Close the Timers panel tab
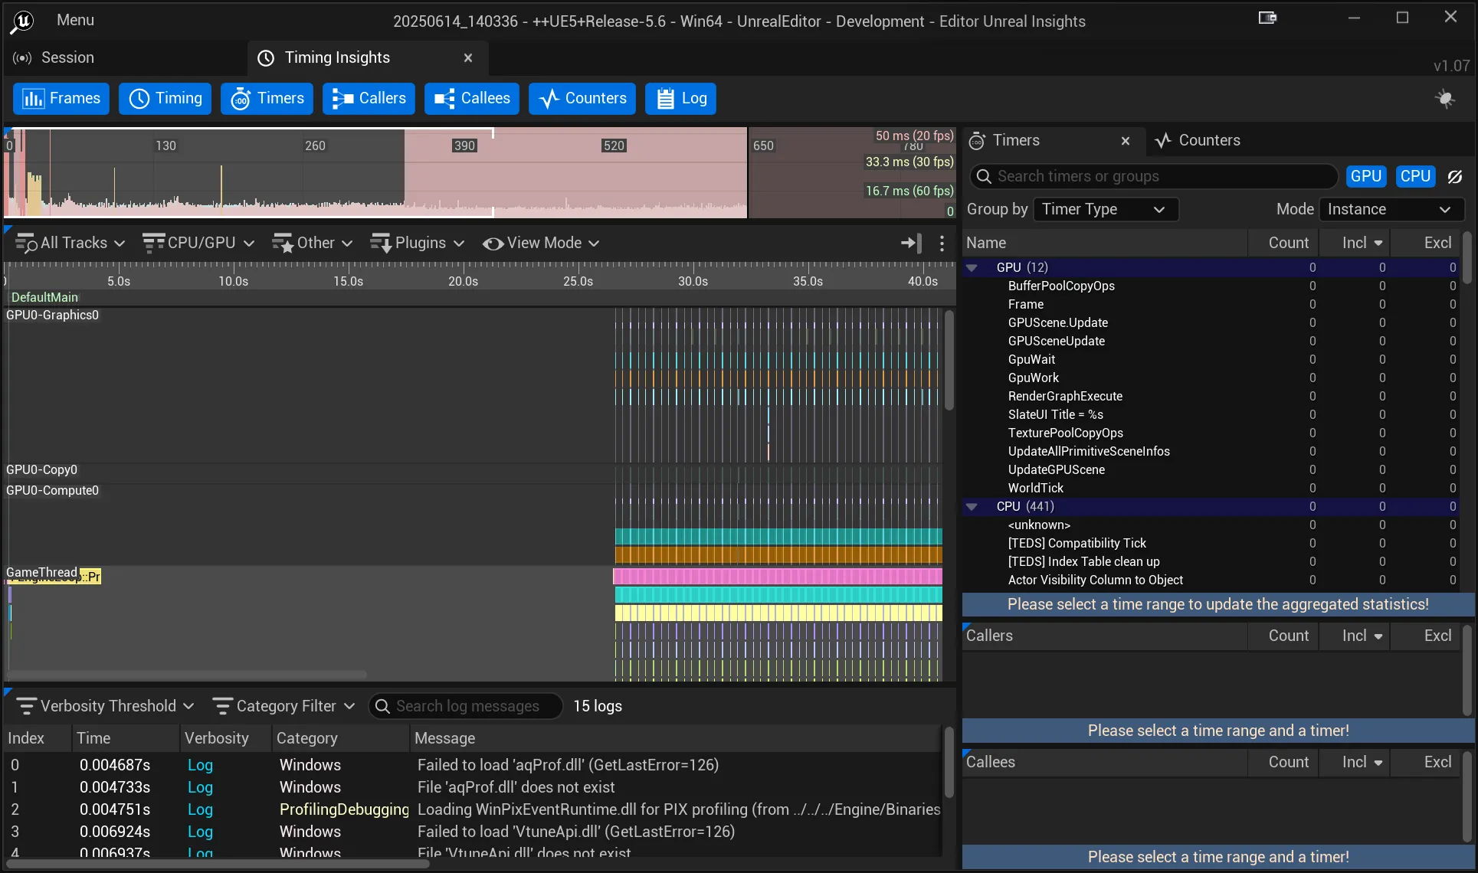Image resolution: width=1478 pixels, height=873 pixels. pyautogui.click(x=1126, y=141)
